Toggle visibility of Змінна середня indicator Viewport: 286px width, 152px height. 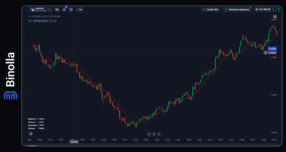tap(51, 21)
